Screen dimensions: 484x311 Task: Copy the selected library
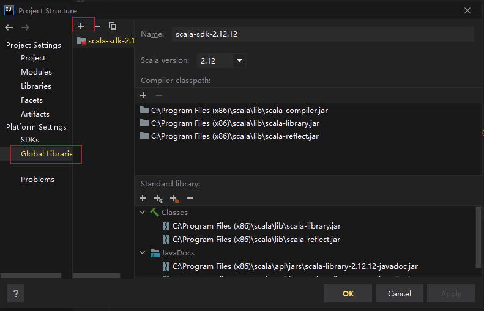click(x=113, y=26)
